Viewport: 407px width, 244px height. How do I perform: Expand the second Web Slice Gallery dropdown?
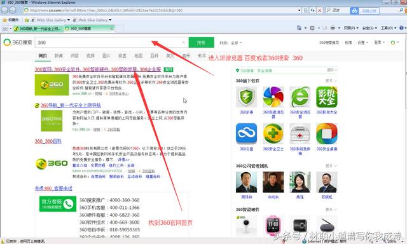point(110,20)
